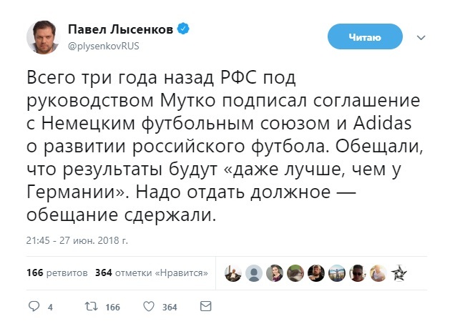This screenshot has width=455, height=329.
Task: Like the tweet with heart icon
Action: [149, 306]
